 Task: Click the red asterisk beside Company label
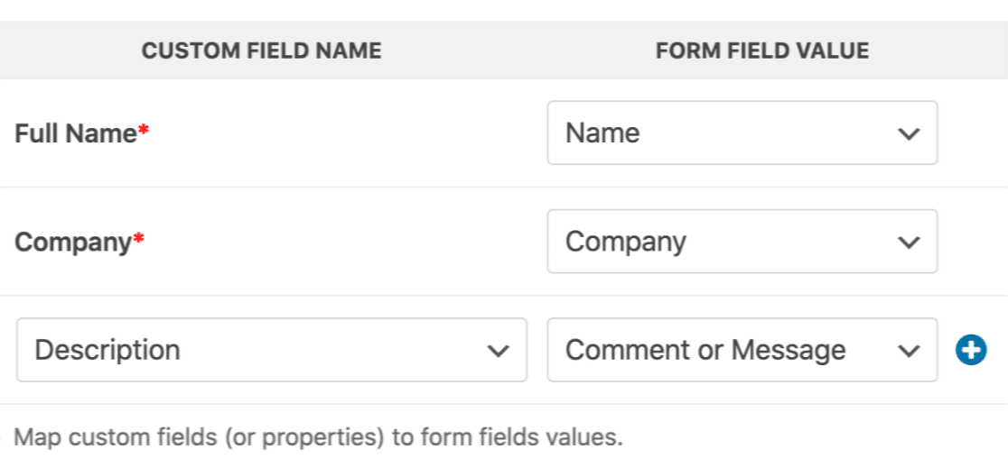click(138, 240)
